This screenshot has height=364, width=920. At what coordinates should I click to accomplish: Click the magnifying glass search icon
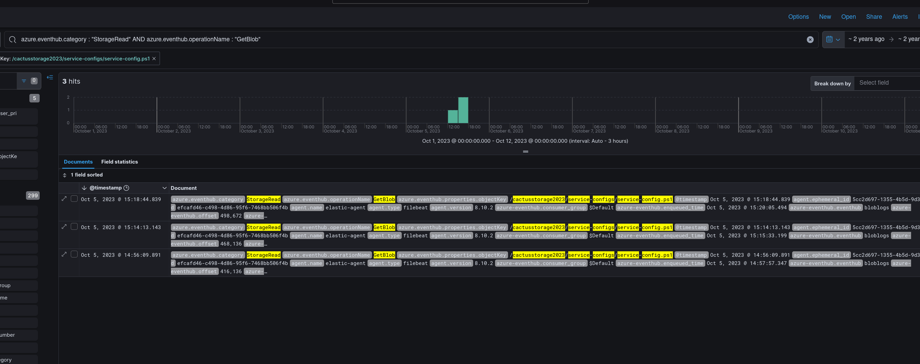13,40
